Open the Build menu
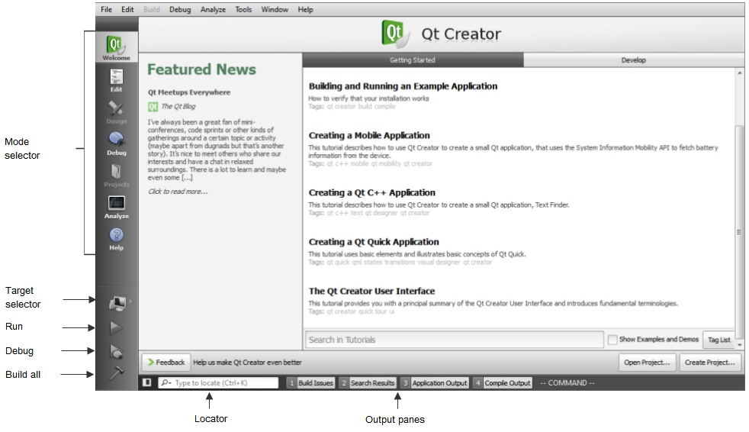Image resolution: width=749 pixels, height=432 pixels. click(152, 10)
